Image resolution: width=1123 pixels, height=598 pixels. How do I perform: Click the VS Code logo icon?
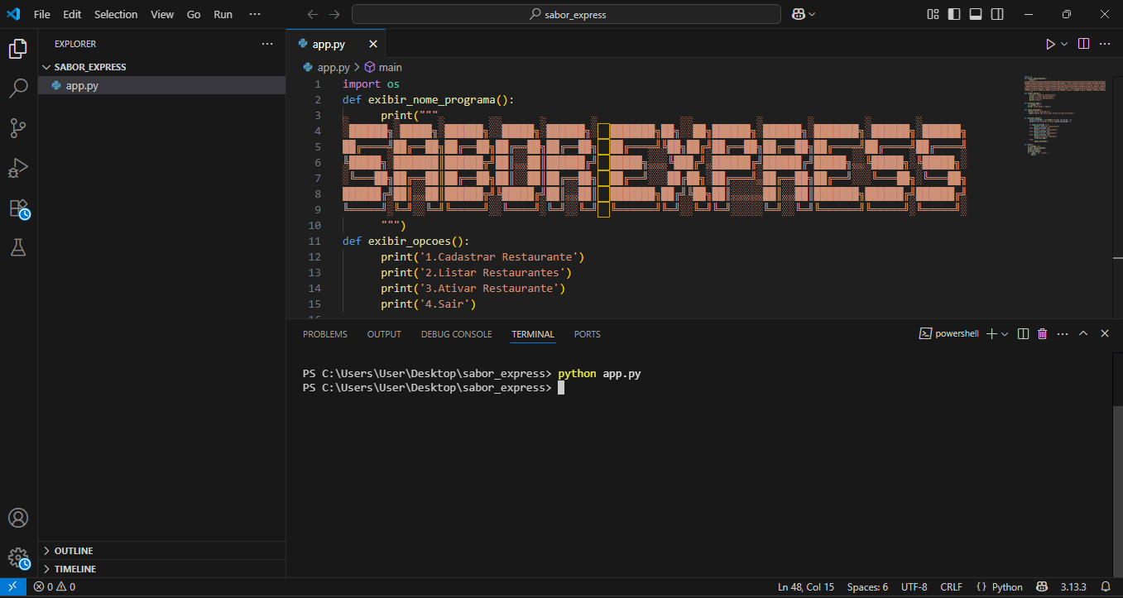point(13,14)
